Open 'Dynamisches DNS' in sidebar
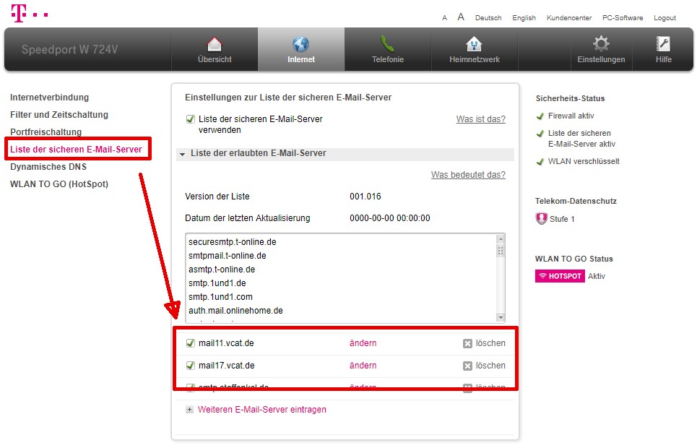 point(48,167)
